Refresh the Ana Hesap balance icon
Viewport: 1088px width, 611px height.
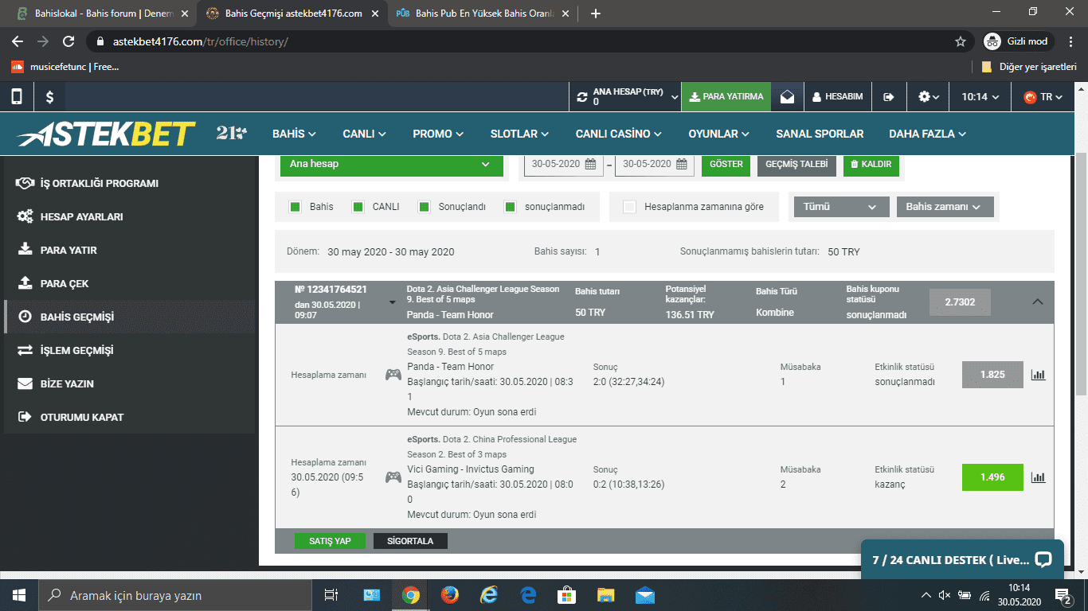pos(582,97)
